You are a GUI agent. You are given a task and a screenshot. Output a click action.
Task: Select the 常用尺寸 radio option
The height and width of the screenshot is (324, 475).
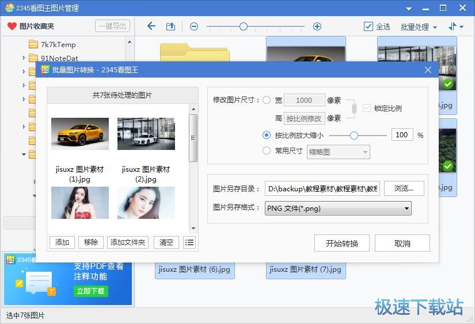(x=267, y=151)
